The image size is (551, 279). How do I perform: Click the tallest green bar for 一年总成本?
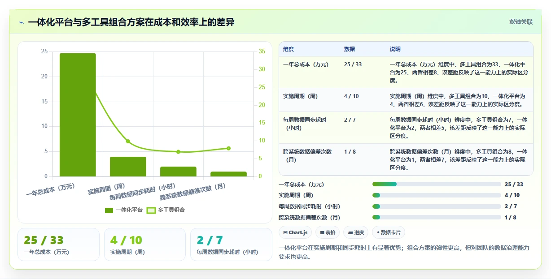78,115
